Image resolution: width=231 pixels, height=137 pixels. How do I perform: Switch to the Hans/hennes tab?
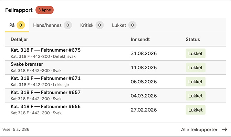tap(52, 25)
